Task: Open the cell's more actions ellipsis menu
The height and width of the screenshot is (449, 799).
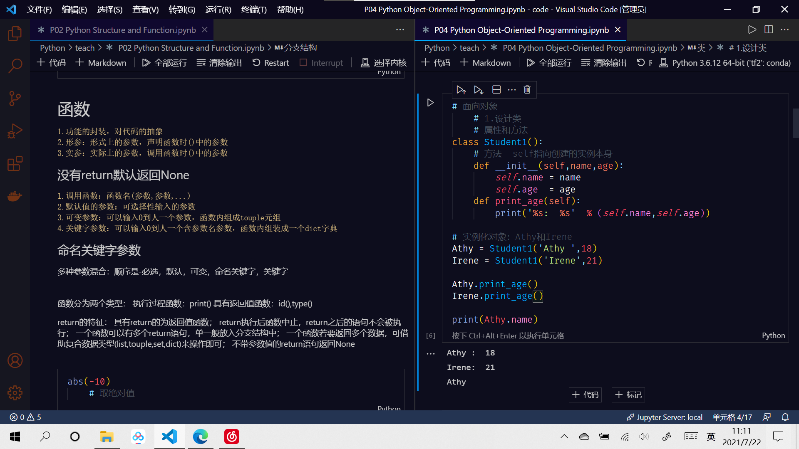Action: (x=512, y=89)
